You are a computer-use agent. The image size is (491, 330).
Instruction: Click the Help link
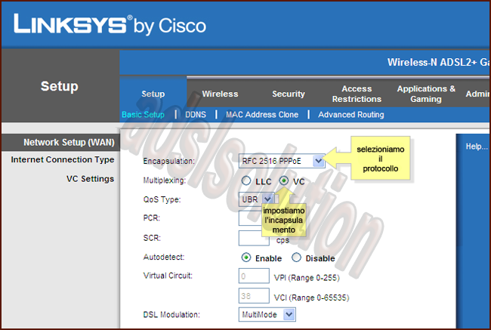476,146
